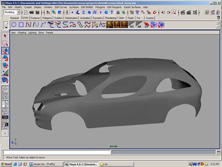Viewport: 222px width, 167px height.
Task: Click the NURBS circle shelf icon
Action: pyautogui.click(x=14, y=25)
